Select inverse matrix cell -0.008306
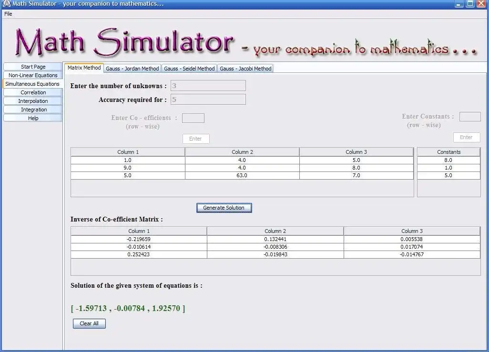 pyautogui.click(x=275, y=247)
